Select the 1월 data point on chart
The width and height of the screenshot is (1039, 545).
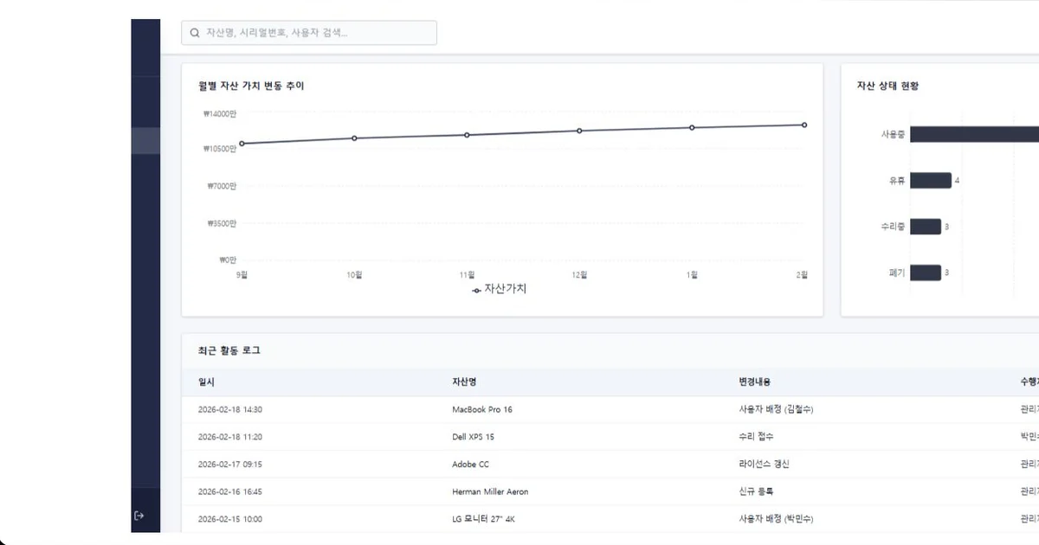692,127
